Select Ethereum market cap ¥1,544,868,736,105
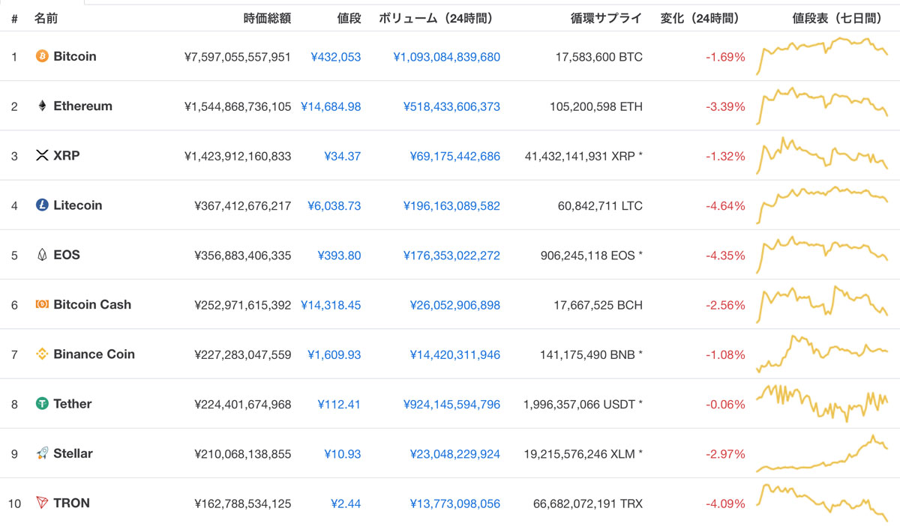The height and width of the screenshot is (526, 900). pyautogui.click(x=237, y=106)
